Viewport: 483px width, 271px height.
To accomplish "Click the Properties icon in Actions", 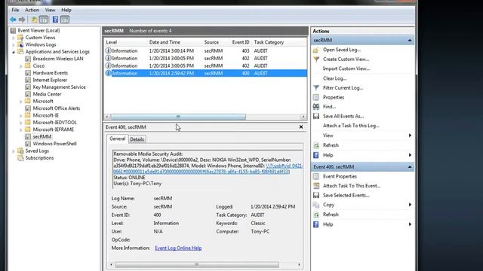I will 316,97.
